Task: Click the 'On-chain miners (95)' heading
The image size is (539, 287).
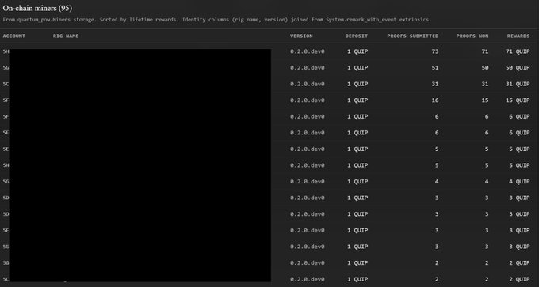Action: pyautogui.click(x=37, y=8)
